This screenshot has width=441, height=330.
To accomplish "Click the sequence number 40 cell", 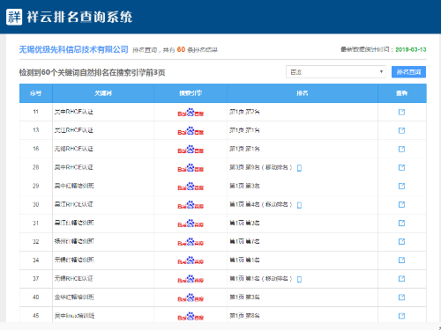I will click(x=35, y=297).
